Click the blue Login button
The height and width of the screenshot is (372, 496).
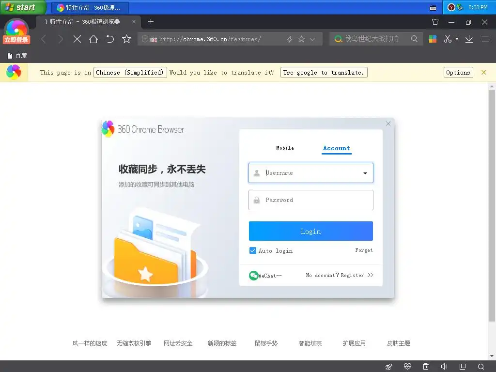[310, 231]
